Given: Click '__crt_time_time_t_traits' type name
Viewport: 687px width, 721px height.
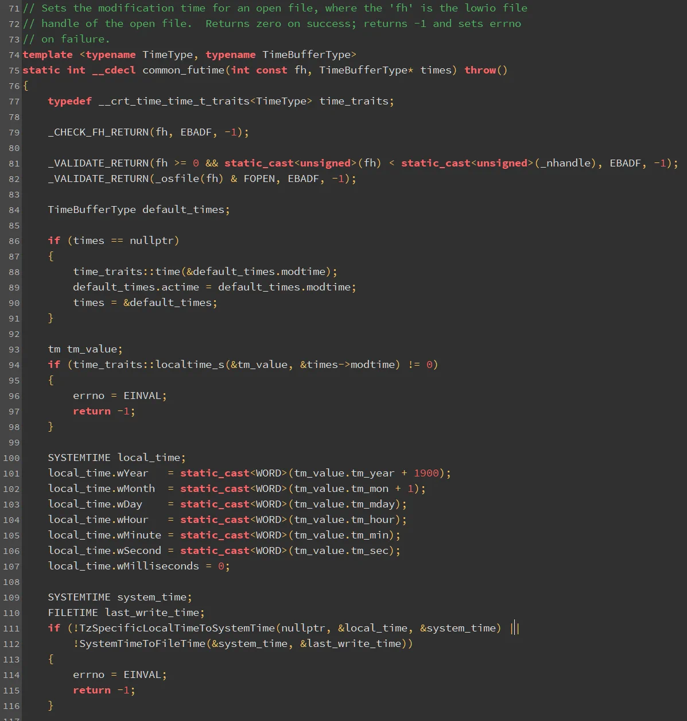Looking at the screenshot, I should (x=174, y=101).
